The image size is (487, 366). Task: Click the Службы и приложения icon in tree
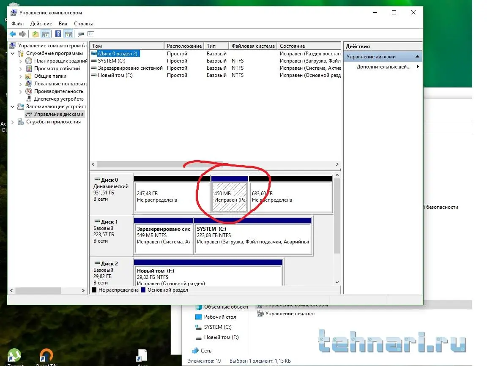point(21,122)
